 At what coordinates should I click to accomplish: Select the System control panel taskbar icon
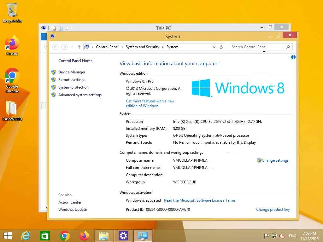143,236
